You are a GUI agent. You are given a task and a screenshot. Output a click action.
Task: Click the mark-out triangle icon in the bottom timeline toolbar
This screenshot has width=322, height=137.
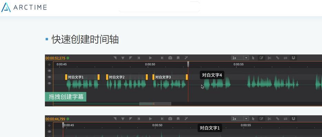[131, 119]
